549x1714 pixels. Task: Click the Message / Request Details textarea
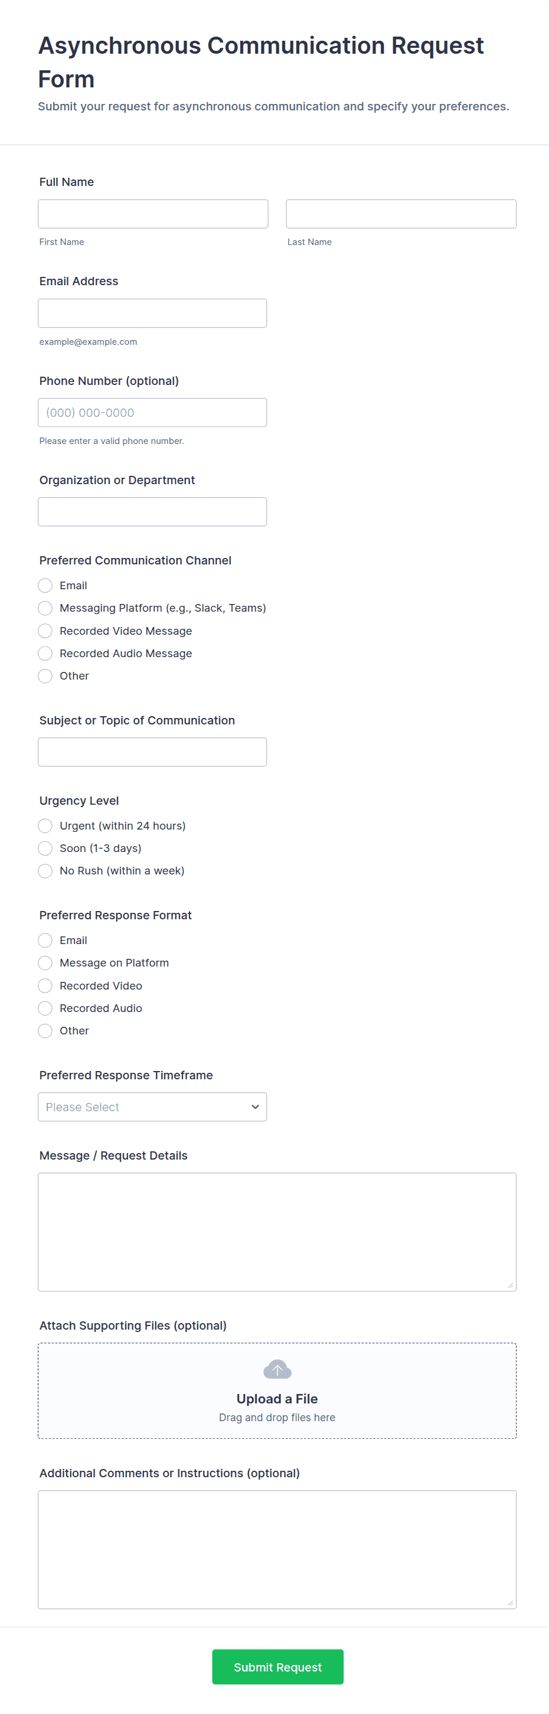click(x=277, y=1232)
